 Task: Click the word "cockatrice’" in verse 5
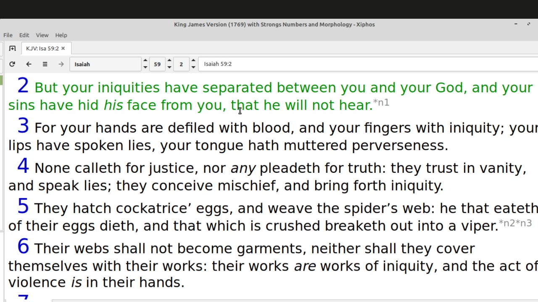(x=154, y=208)
